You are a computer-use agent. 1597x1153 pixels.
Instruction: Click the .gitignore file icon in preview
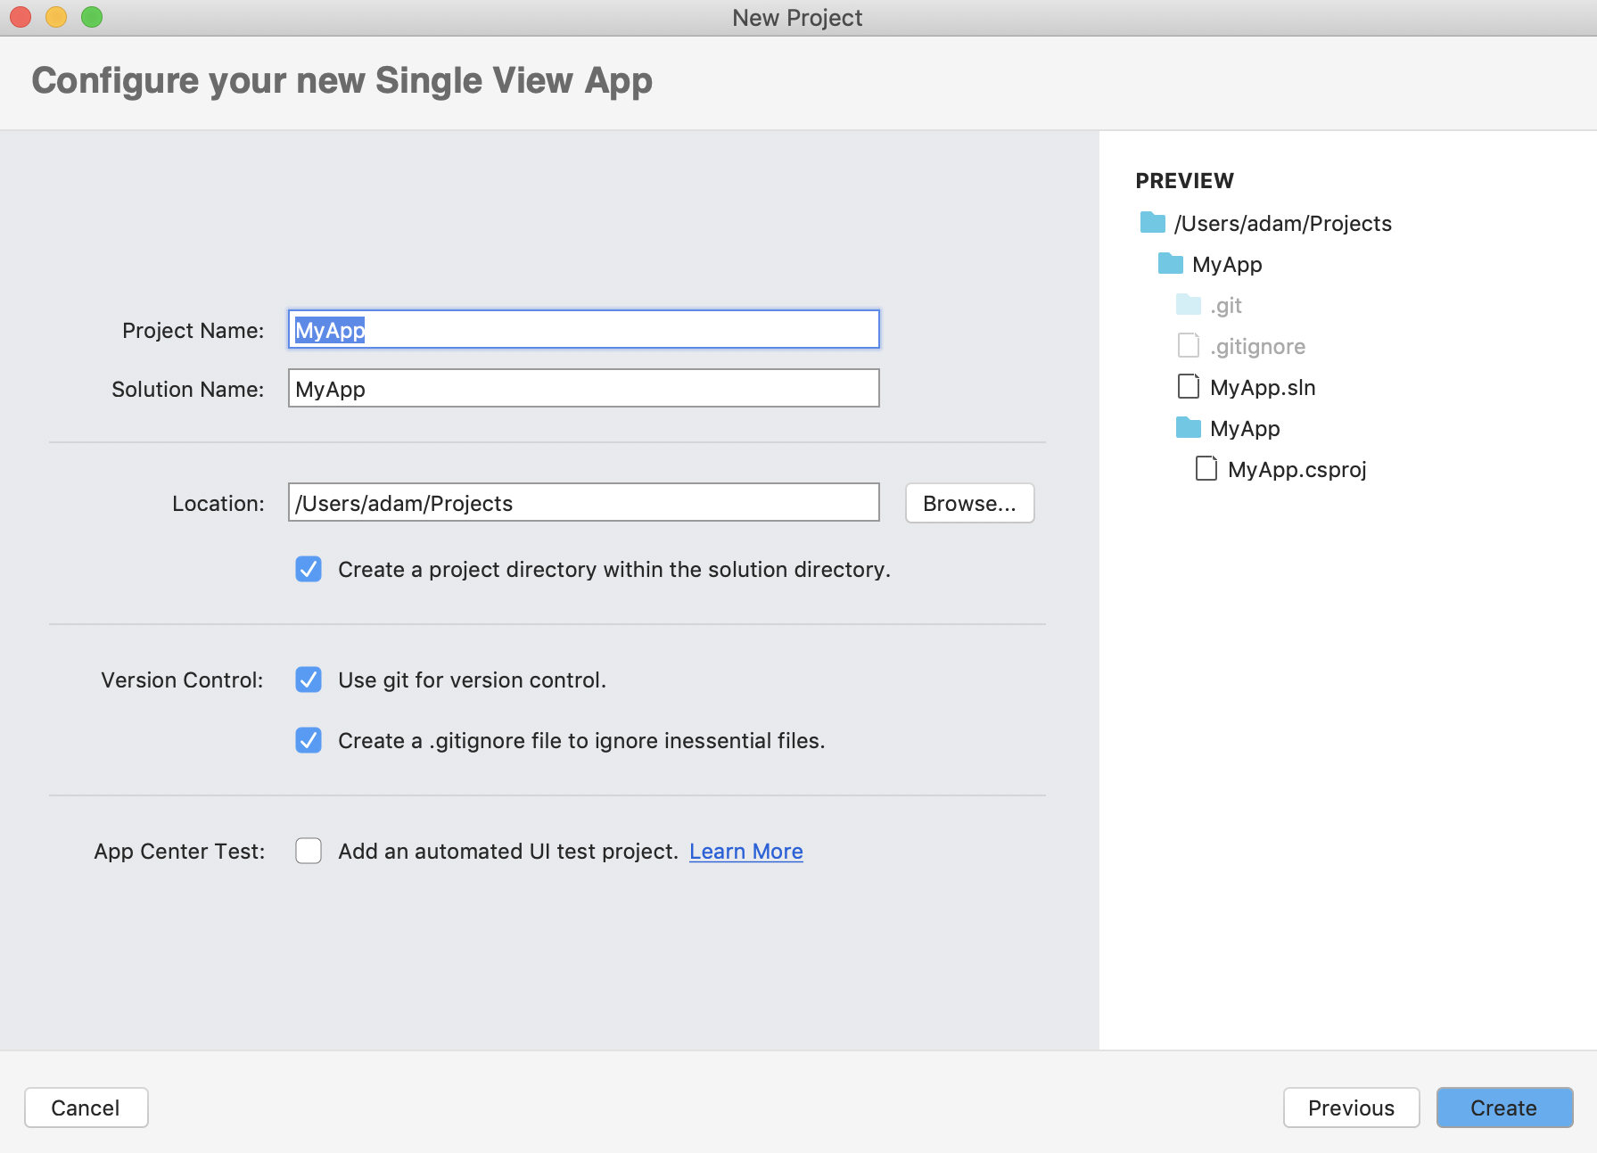pyautogui.click(x=1188, y=345)
